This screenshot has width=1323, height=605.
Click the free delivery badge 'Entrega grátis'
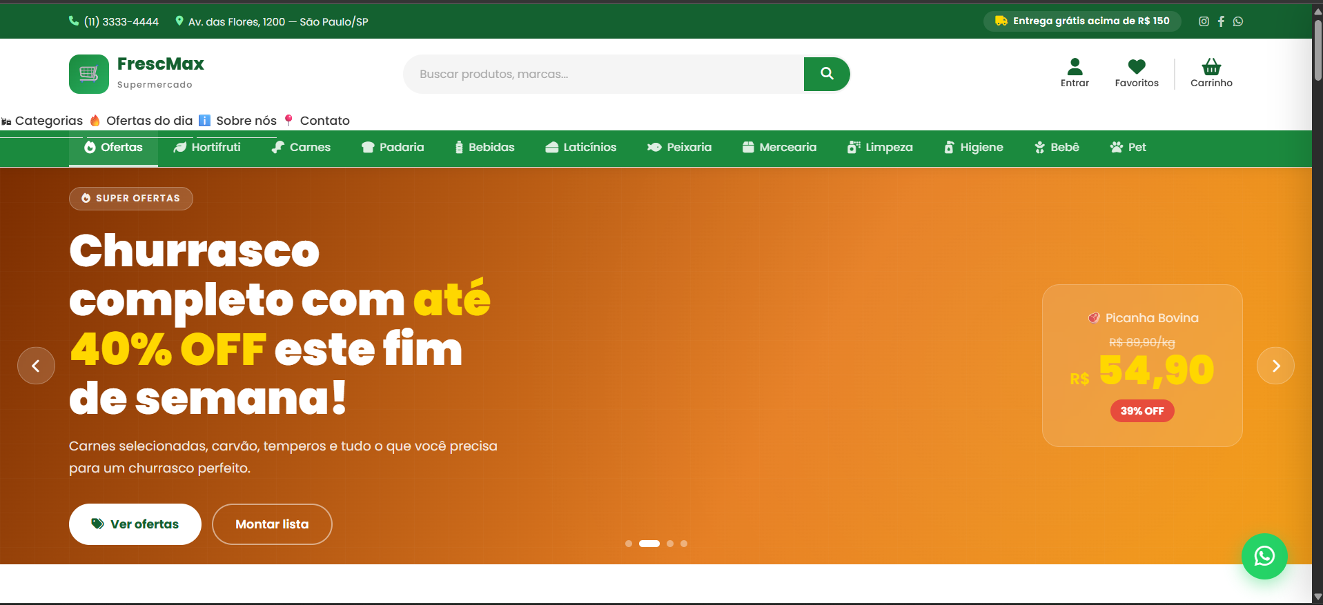(x=1082, y=21)
